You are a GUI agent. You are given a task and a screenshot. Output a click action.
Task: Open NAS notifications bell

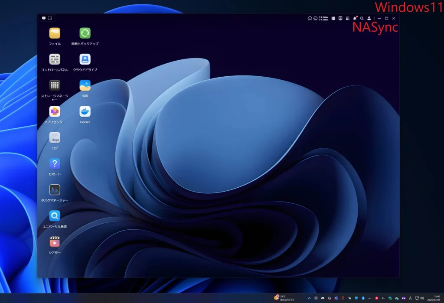click(355, 18)
